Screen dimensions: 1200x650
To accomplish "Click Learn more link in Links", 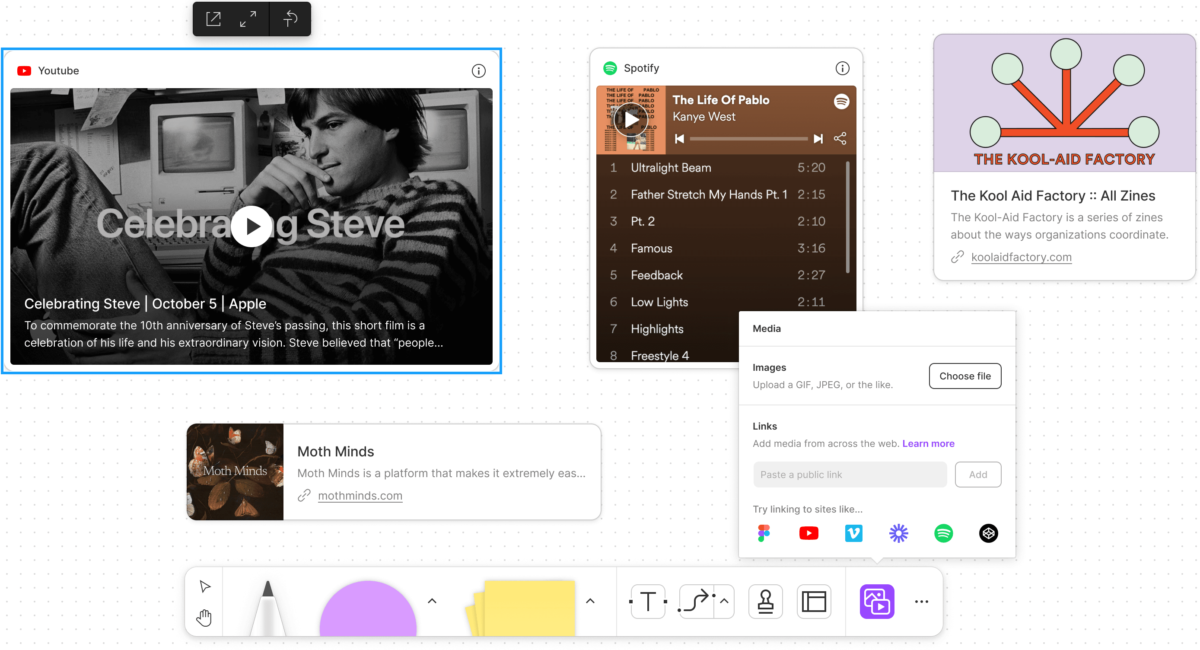I will pyautogui.click(x=928, y=443).
